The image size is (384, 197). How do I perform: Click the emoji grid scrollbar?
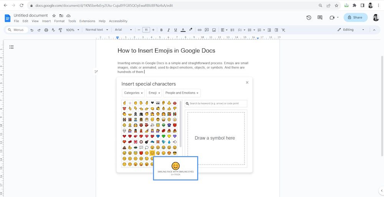181,124
